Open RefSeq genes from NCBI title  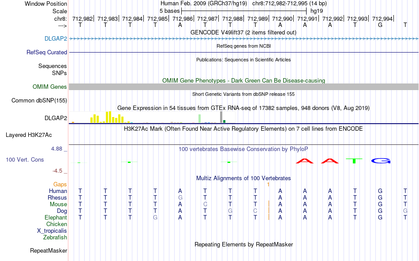tap(243, 46)
